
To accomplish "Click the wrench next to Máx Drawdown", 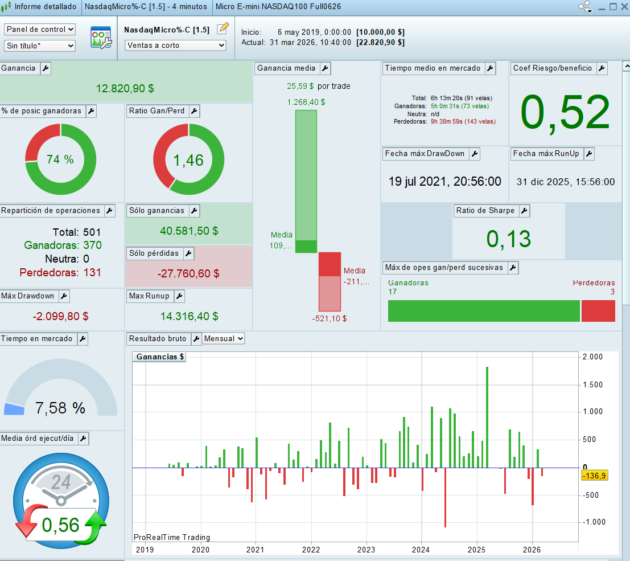I will point(64,296).
